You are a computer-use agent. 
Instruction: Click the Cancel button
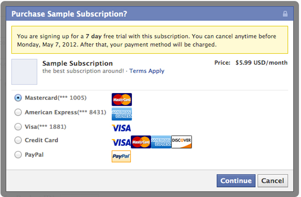pyautogui.click(x=273, y=181)
